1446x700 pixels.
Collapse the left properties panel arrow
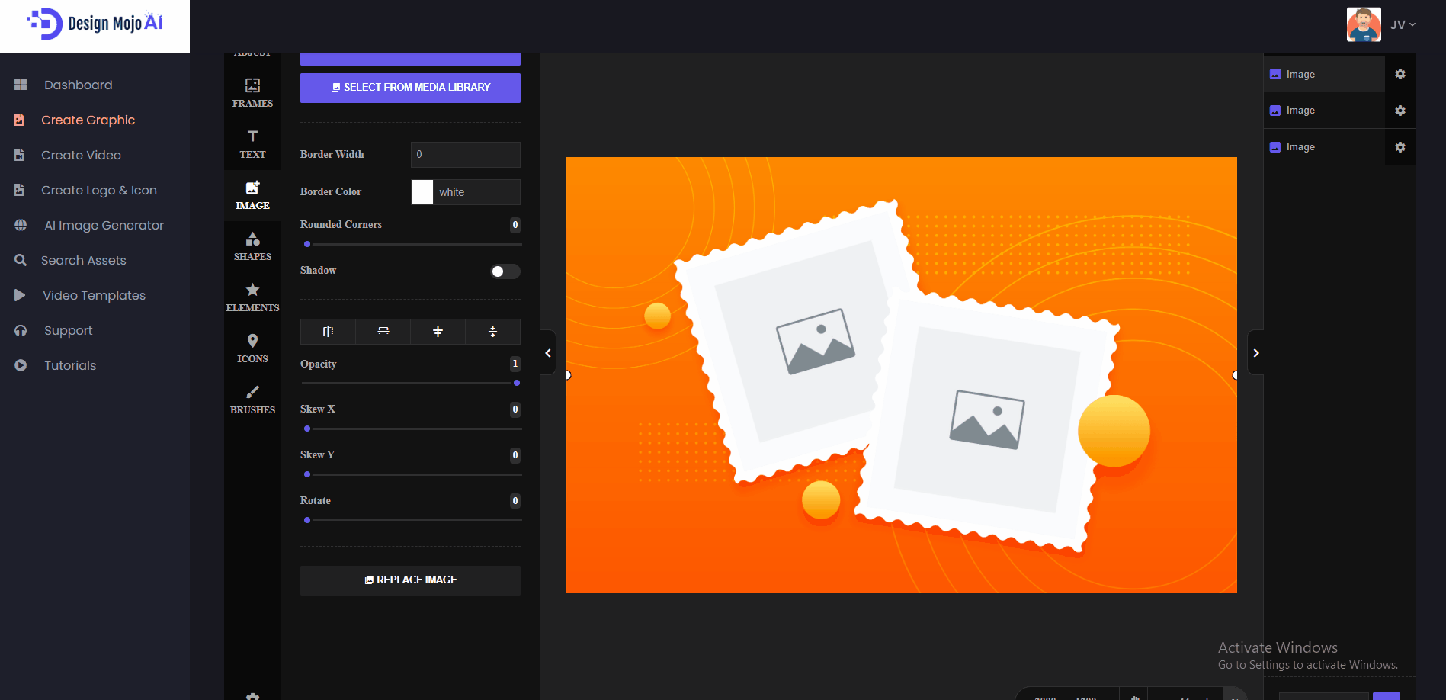[x=547, y=352]
